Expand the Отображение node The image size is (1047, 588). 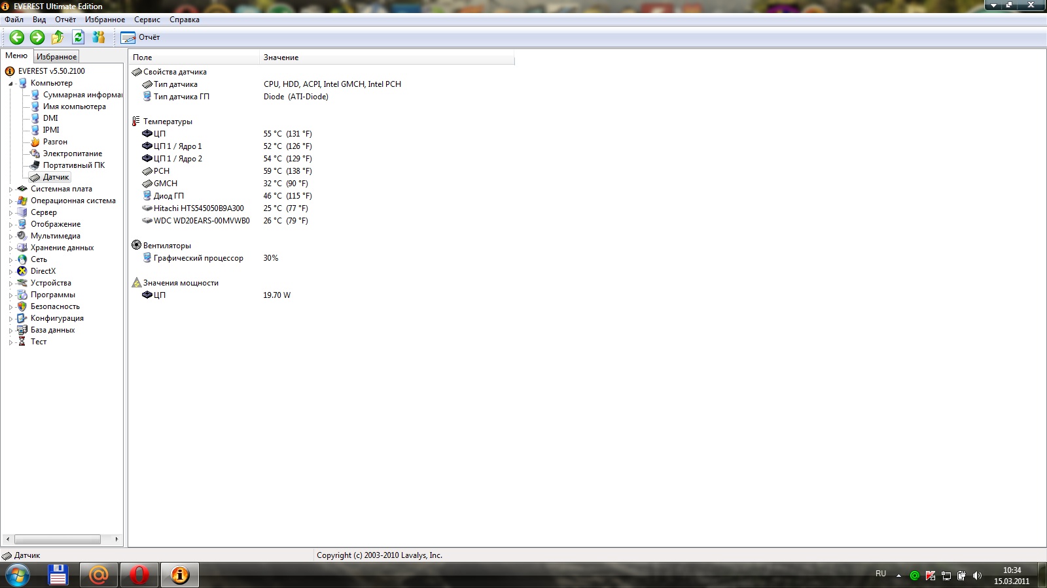(x=10, y=225)
